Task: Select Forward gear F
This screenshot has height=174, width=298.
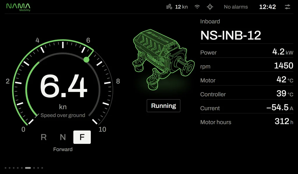Action: tap(82, 137)
